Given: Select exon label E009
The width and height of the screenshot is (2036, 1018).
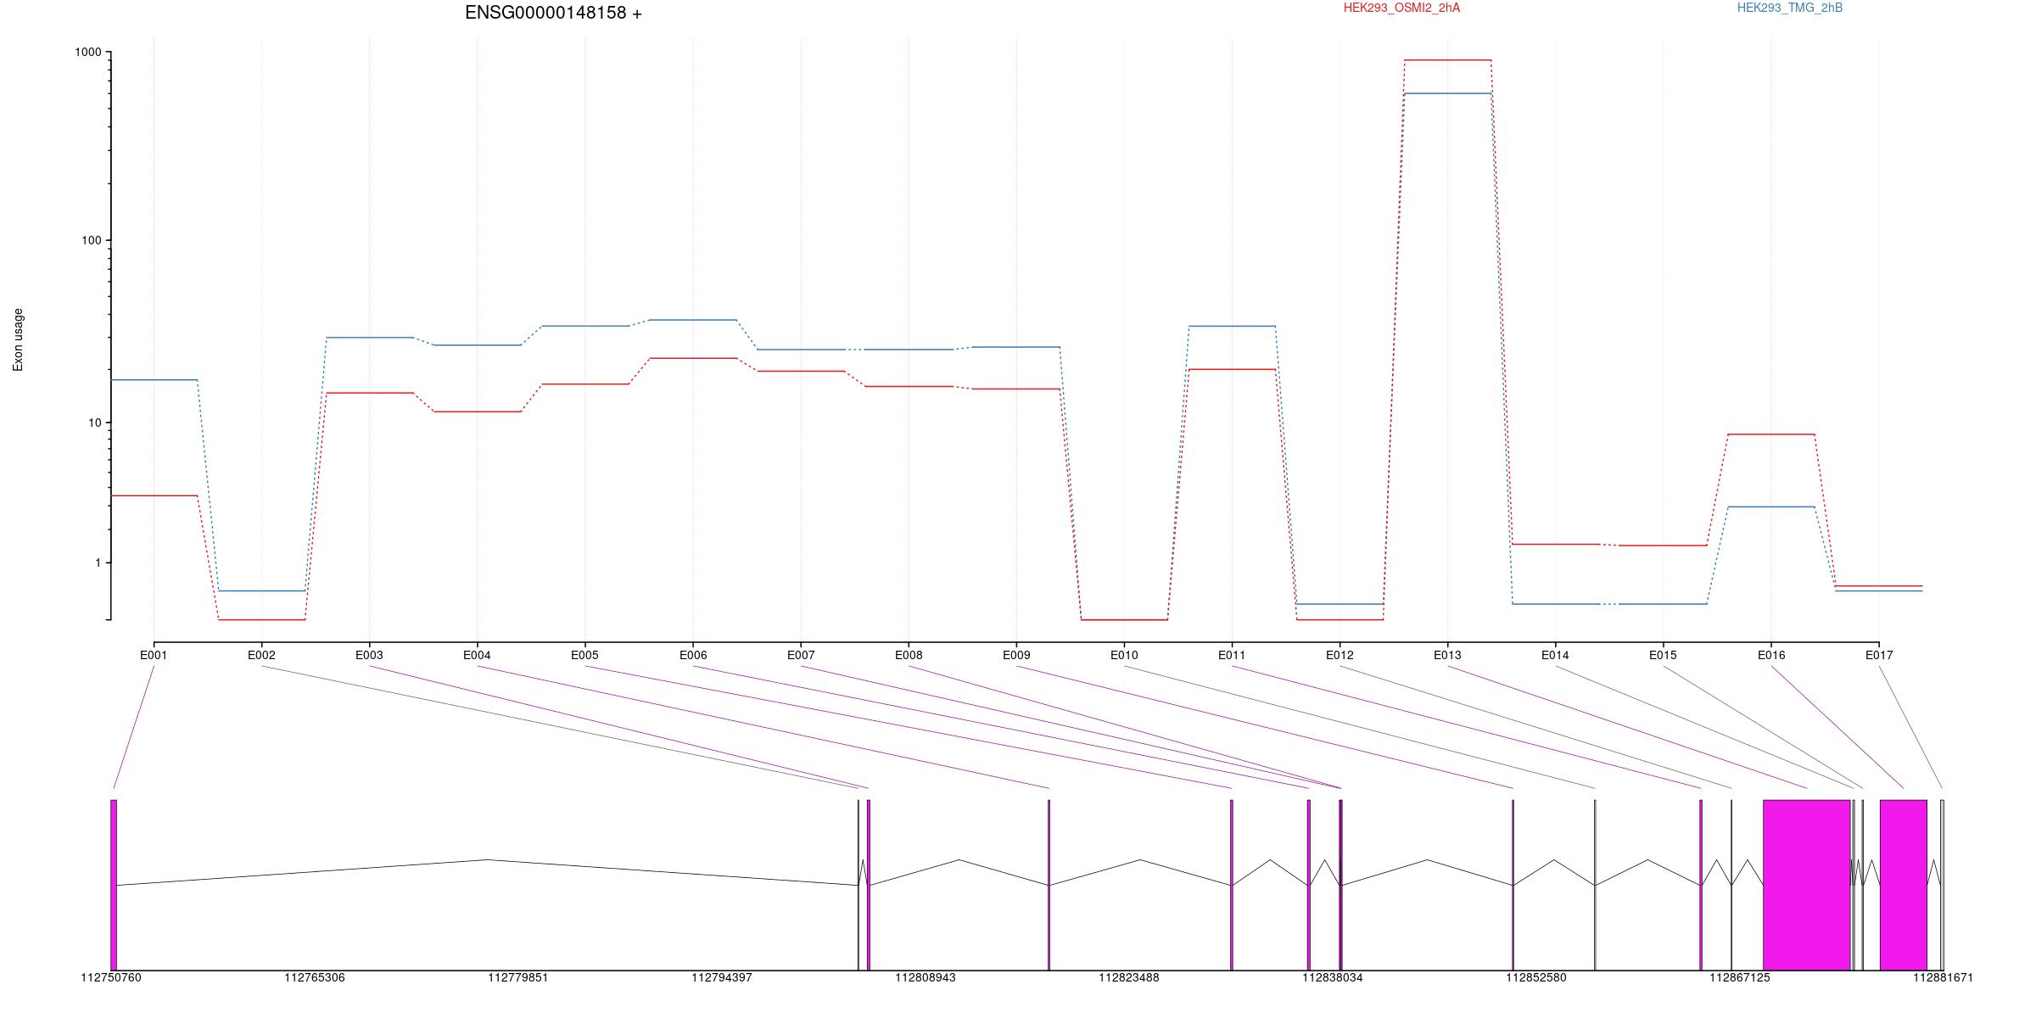Looking at the screenshot, I should pyautogui.click(x=1016, y=655).
